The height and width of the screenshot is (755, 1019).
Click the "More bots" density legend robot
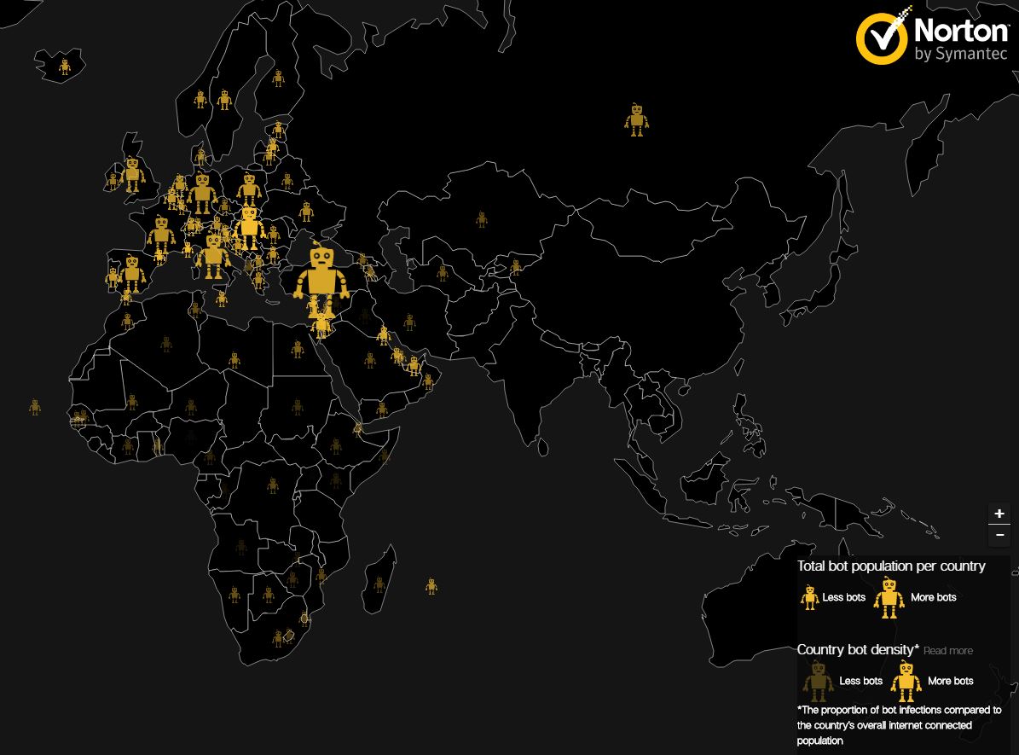pyautogui.click(x=906, y=681)
